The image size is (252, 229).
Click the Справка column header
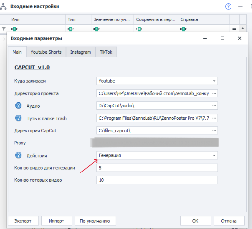click(x=203, y=19)
